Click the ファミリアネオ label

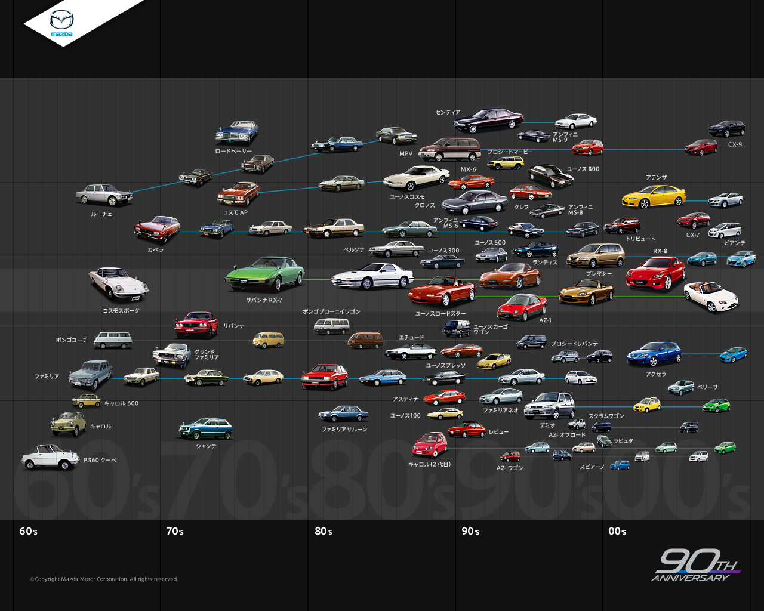[x=500, y=410]
